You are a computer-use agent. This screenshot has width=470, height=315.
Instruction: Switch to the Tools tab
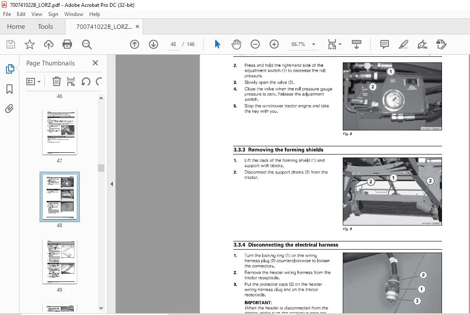point(45,27)
